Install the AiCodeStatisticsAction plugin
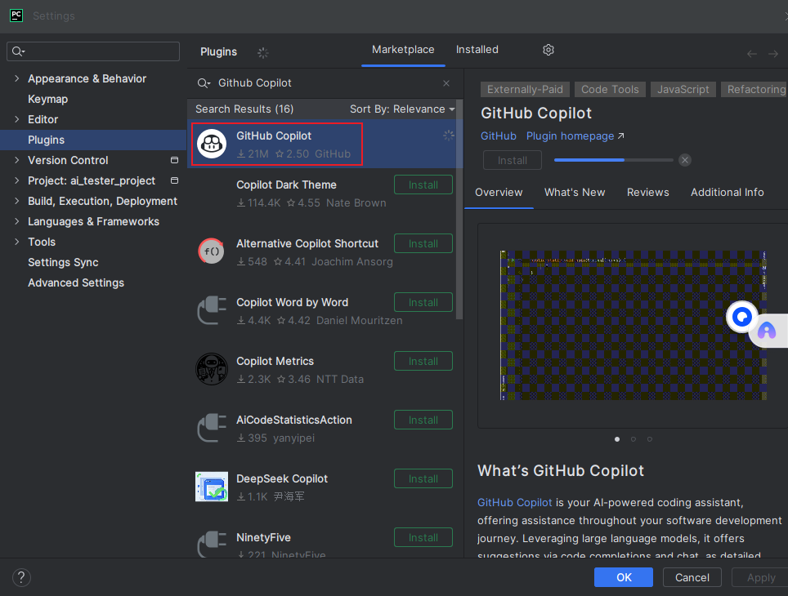This screenshot has width=788, height=596. (423, 420)
